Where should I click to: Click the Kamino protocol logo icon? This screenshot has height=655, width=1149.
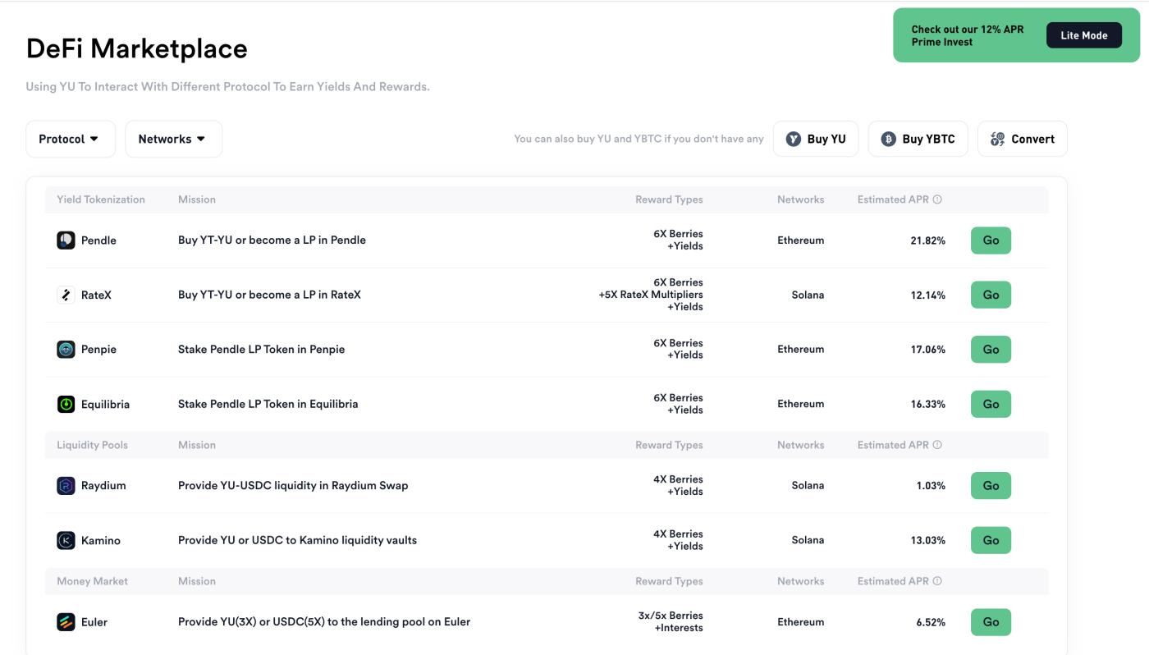(66, 540)
